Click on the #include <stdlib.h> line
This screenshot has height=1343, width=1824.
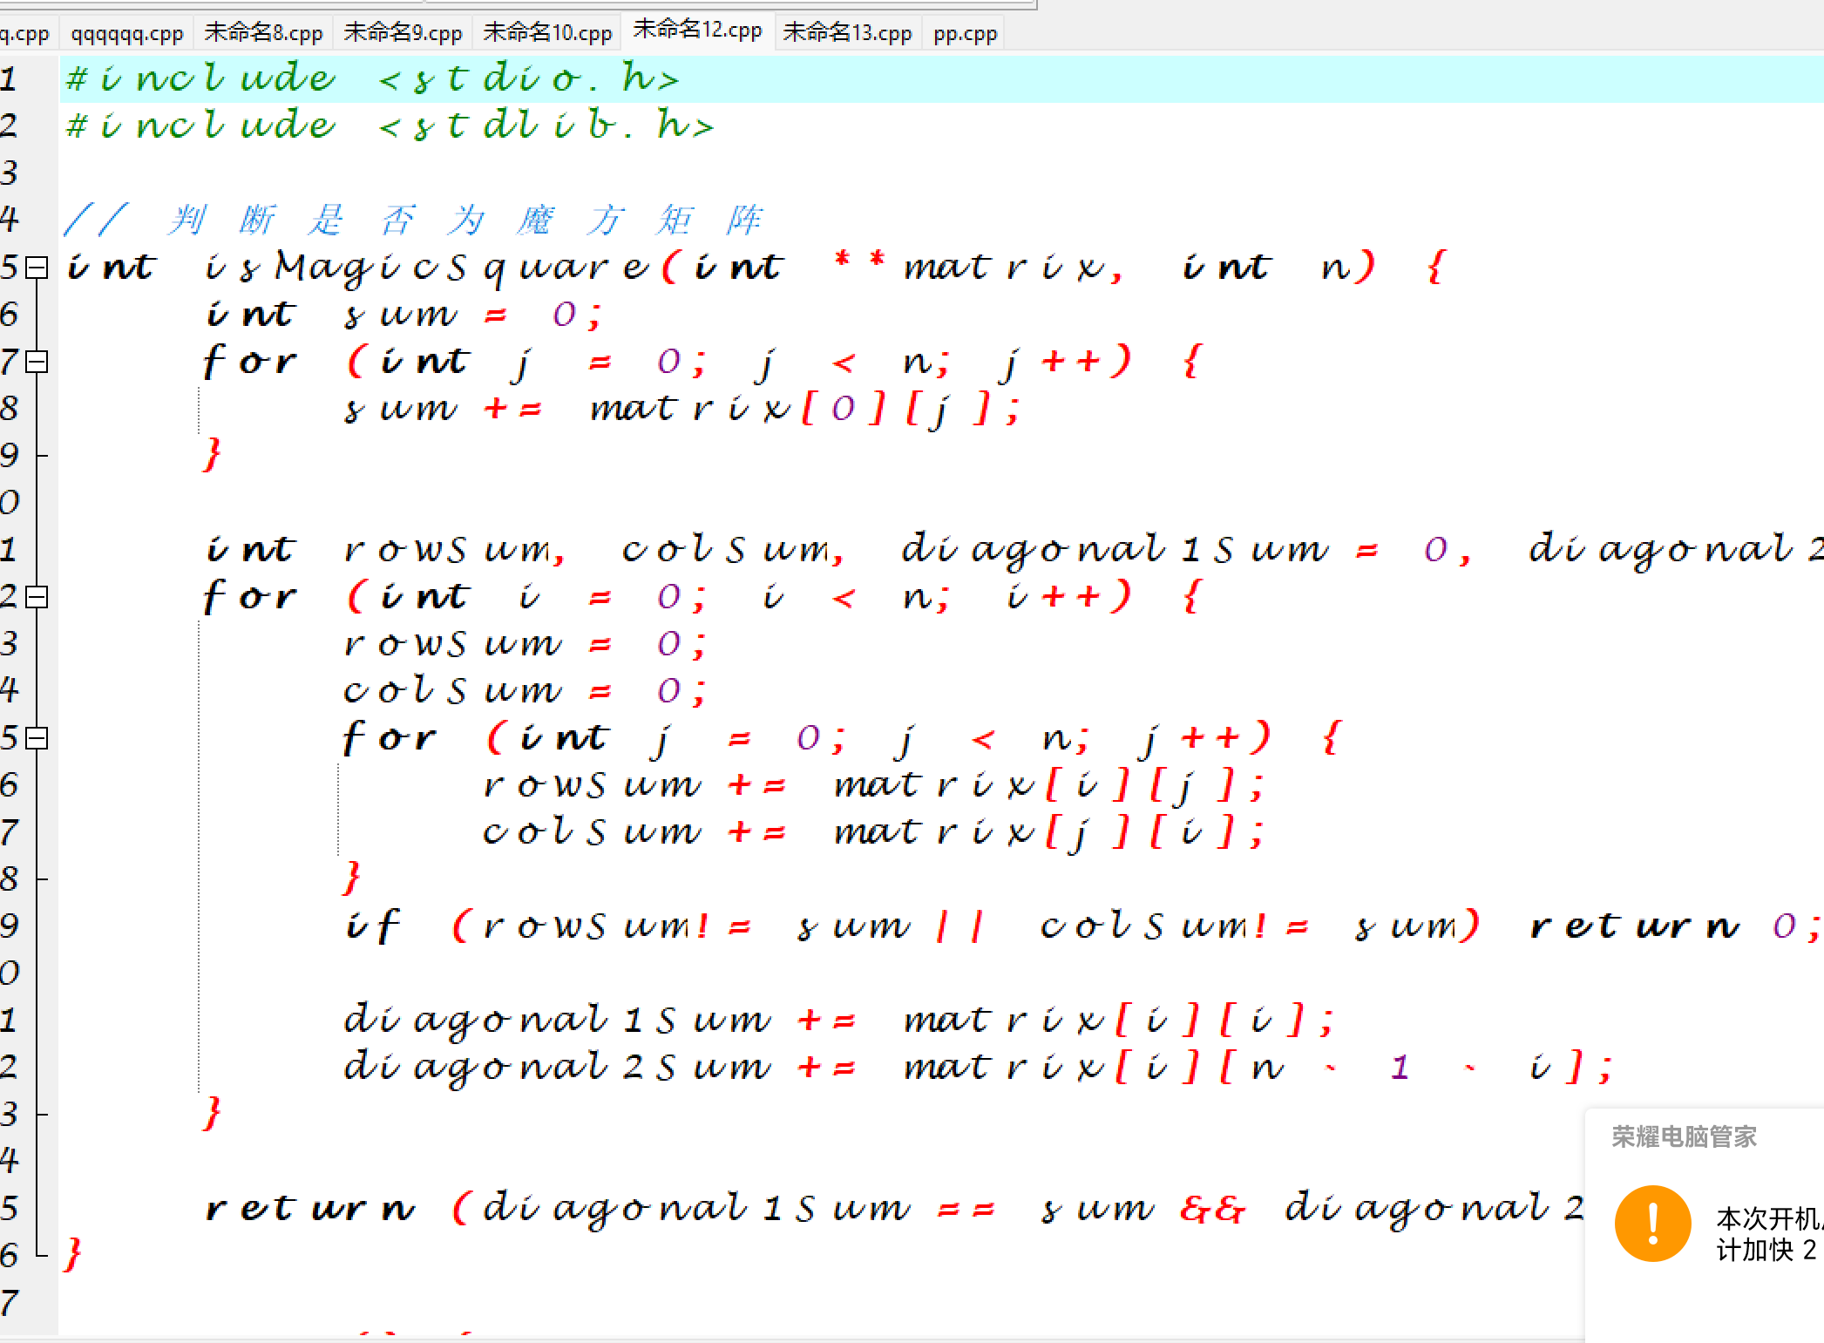(x=390, y=126)
